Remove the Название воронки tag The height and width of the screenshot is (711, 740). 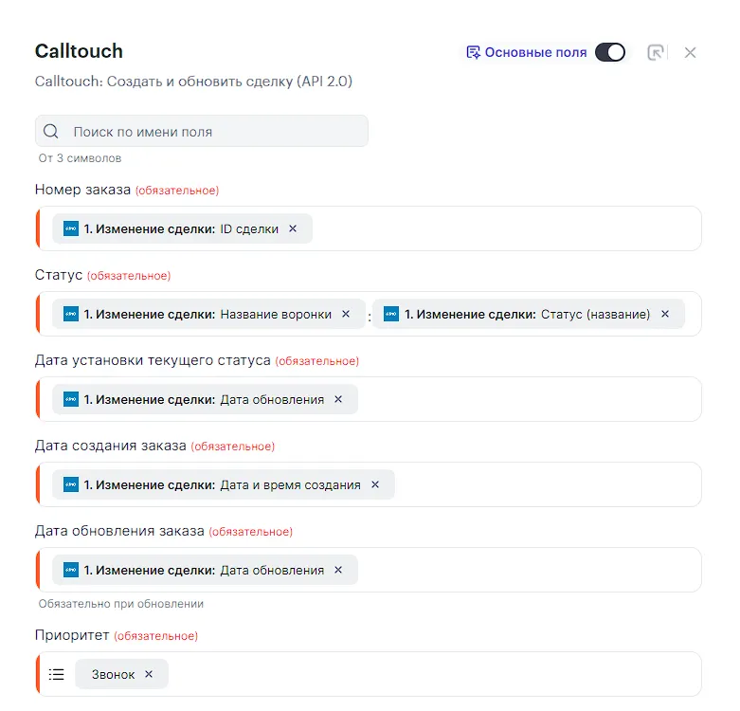click(x=346, y=315)
